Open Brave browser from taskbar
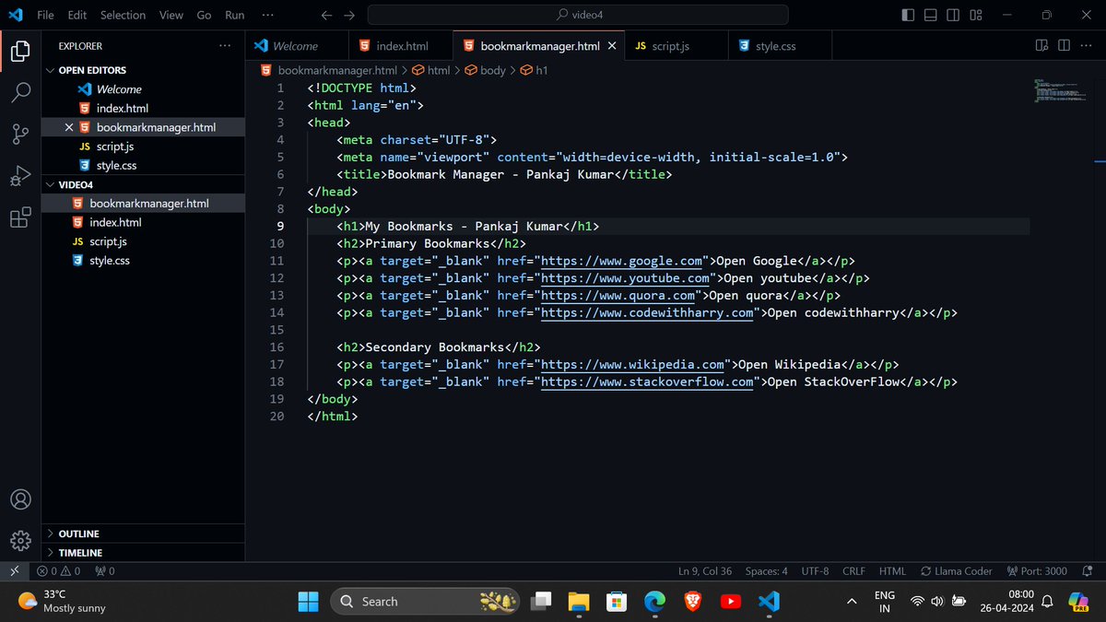The width and height of the screenshot is (1106, 622). coord(692,601)
